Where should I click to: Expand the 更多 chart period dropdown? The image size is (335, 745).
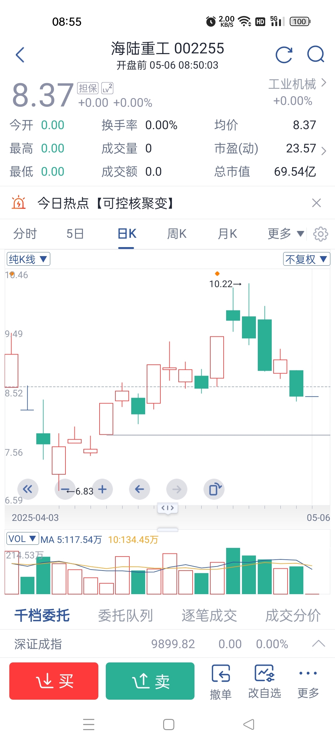[x=286, y=234]
